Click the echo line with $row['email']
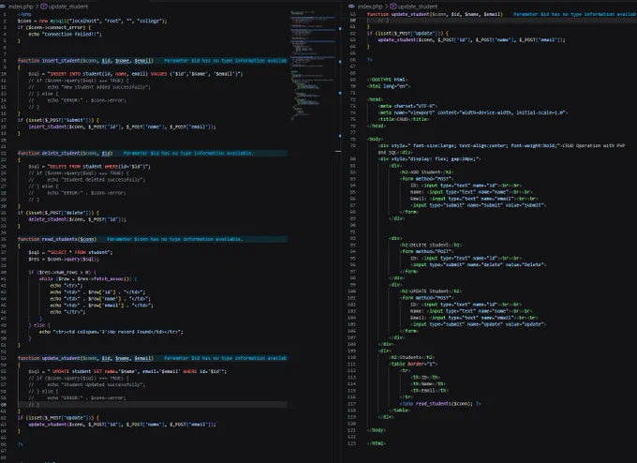Image resolution: width=637 pixels, height=463 pixels. point(101,306)
